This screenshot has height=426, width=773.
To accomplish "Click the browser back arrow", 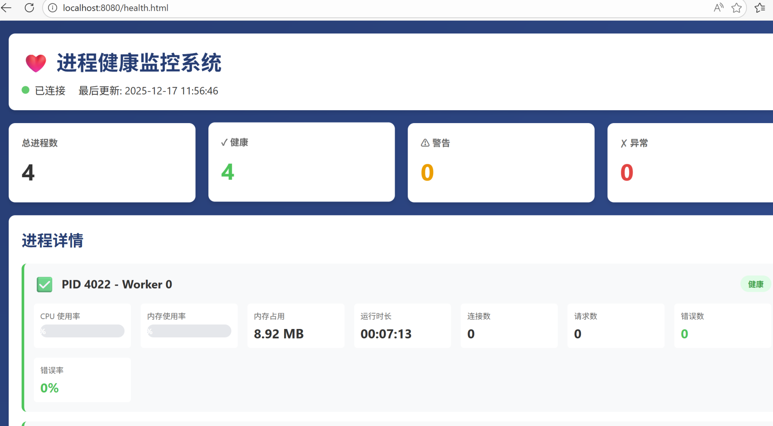I will coord(6,8).
